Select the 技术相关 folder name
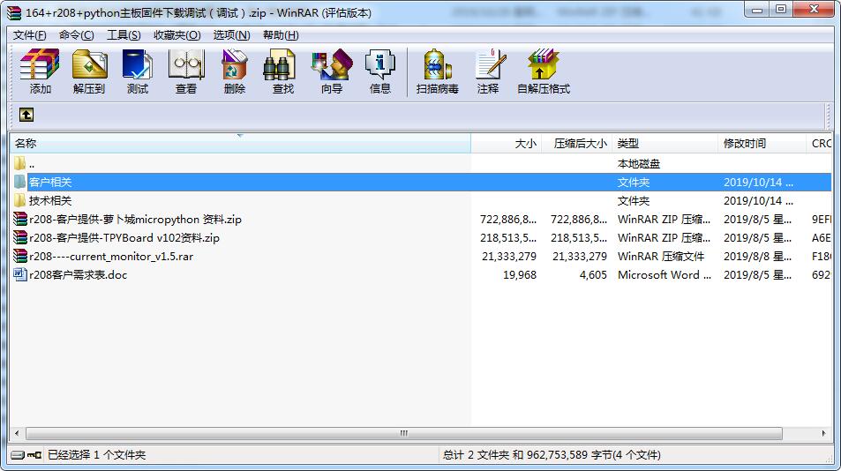The image size is (841, 471). coord(50,200)
